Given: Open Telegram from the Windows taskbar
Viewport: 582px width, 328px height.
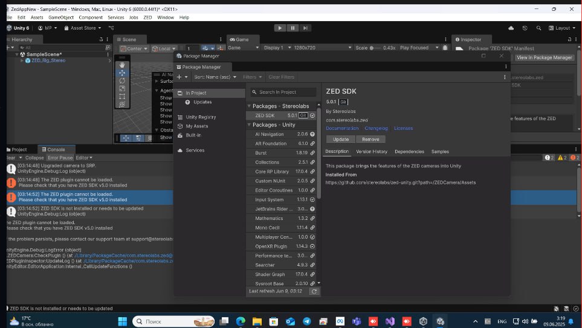Looking at the screenshot, I should pyautogui.click(x=306, y=321).
